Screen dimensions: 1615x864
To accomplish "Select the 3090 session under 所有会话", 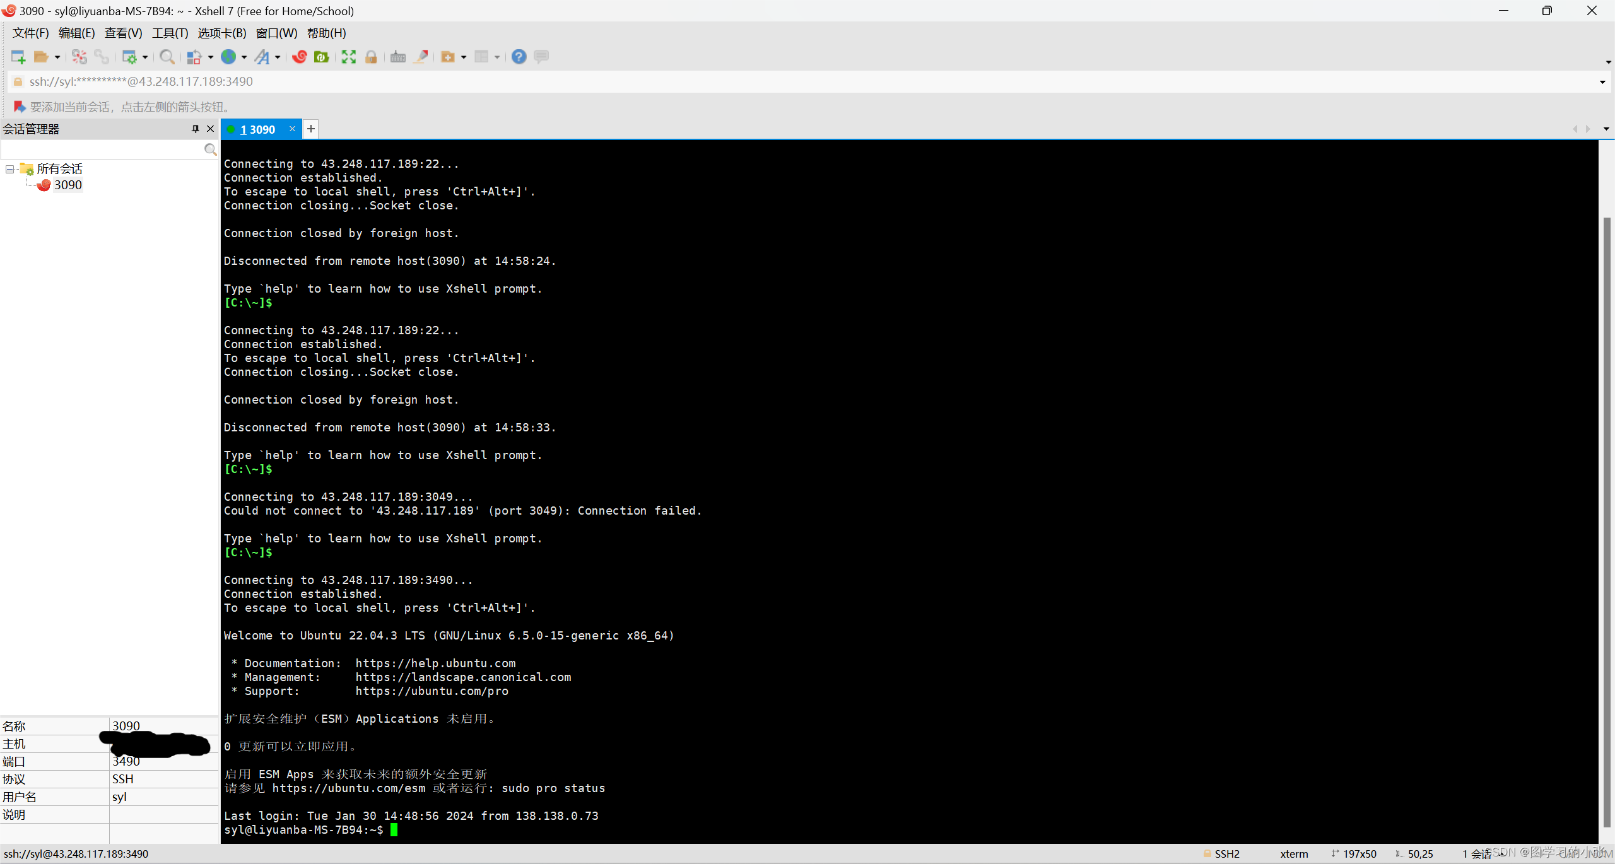I will [x=68, y=184].
